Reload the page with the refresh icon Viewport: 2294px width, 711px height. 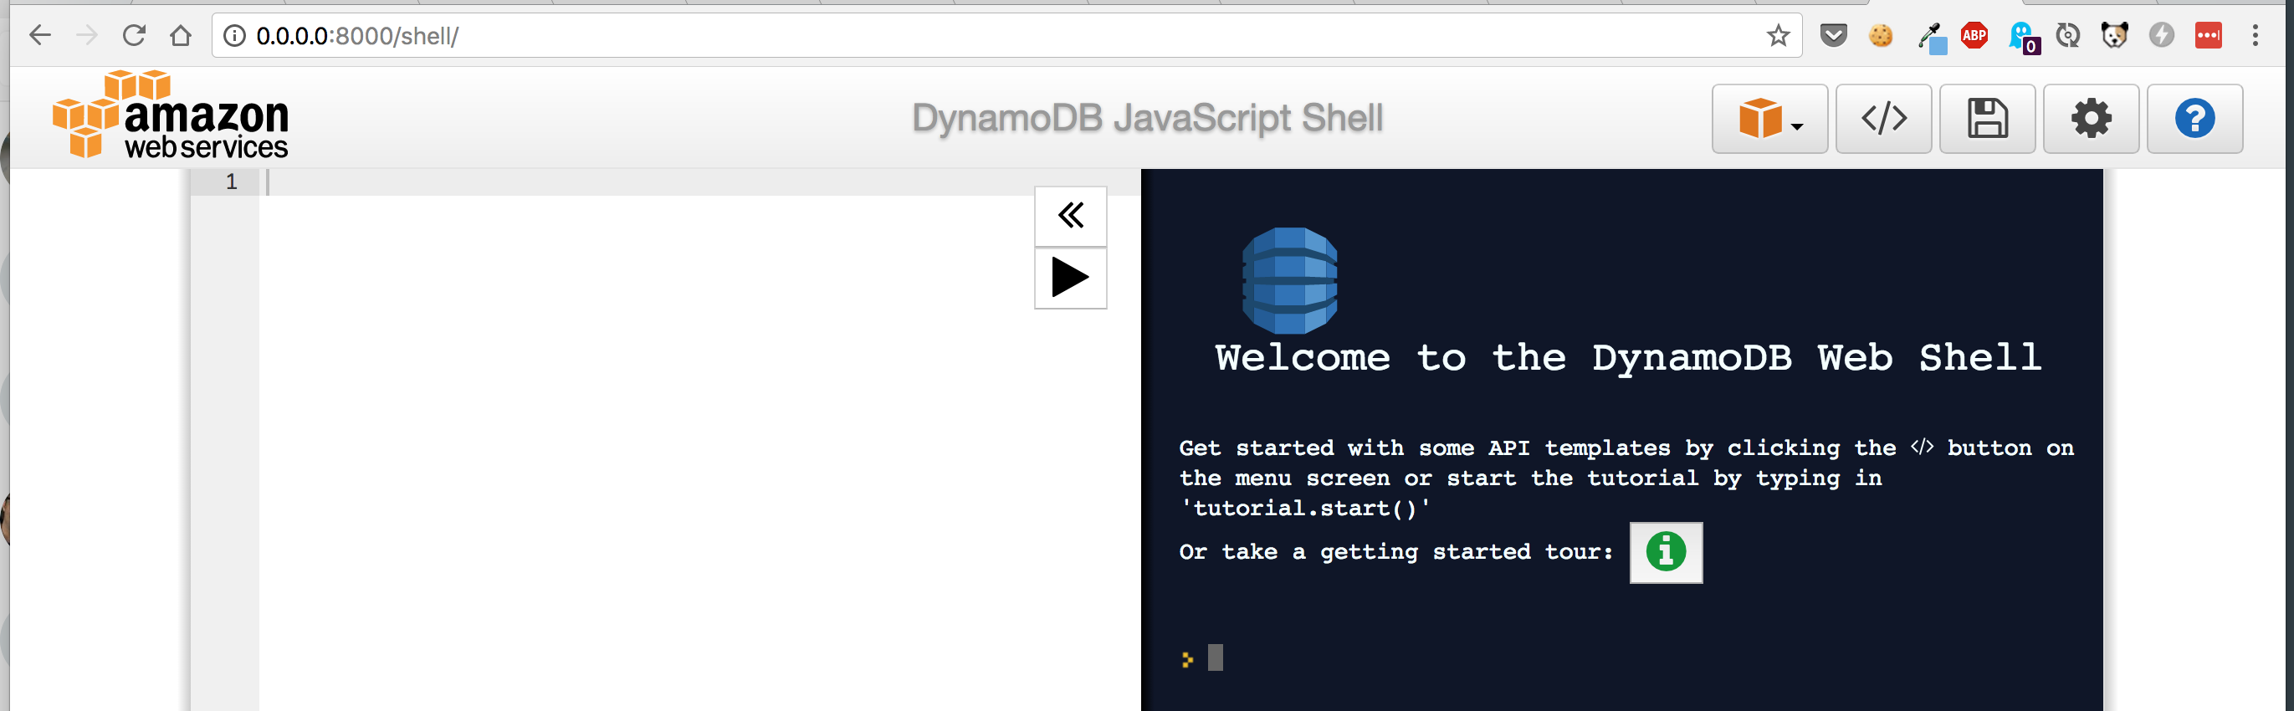(134, 36)
